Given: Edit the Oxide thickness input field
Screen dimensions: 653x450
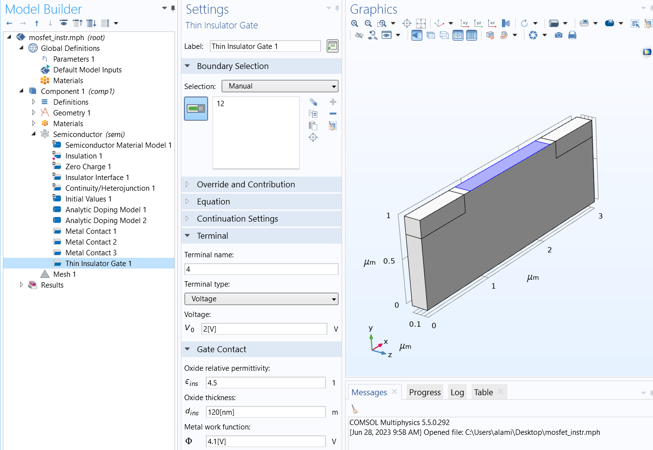Looking at the screenshot, I should (x=265, y=412).
